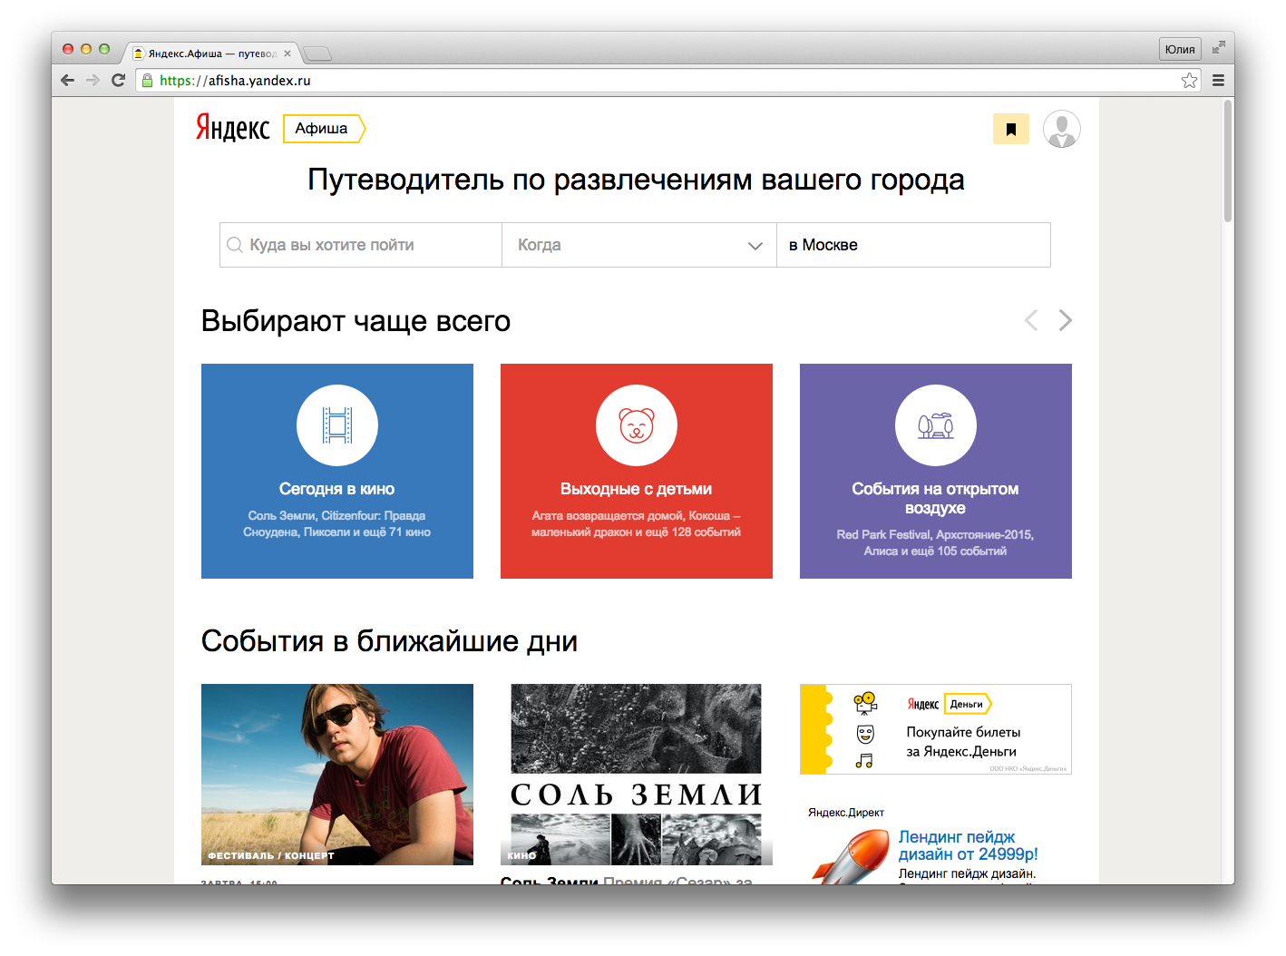Click the film camera icon in the Деньги banner
This screenshot has height=956, width=1286.
coord(865,703)
